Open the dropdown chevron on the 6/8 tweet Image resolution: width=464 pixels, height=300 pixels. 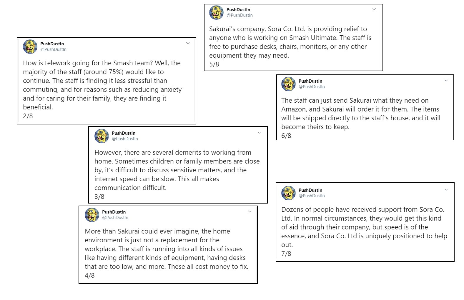point(446,81)
